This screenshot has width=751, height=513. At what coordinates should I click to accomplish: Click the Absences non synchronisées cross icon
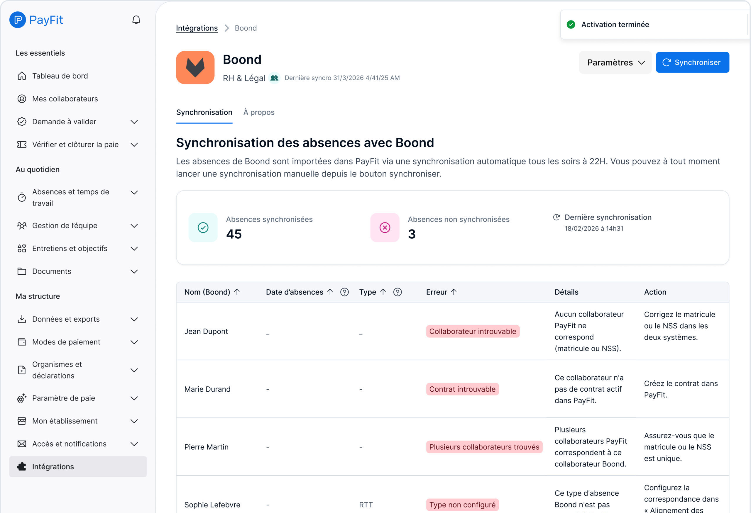coord(385,227)
